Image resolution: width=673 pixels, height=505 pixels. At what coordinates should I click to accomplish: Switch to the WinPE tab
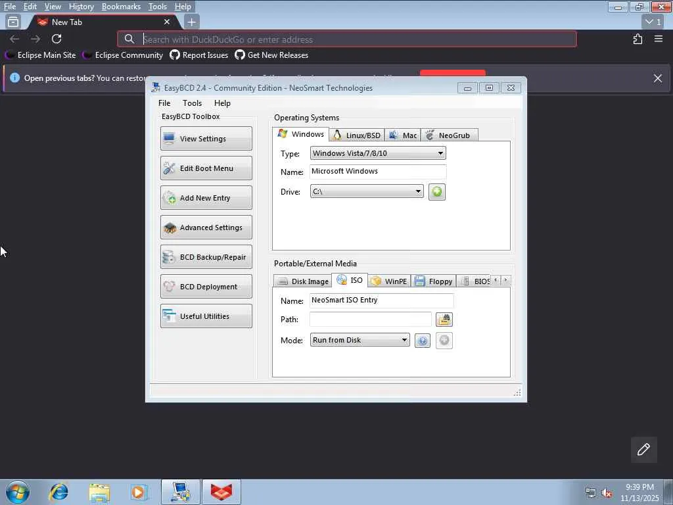pyautogui.click(x=389, y=281)
